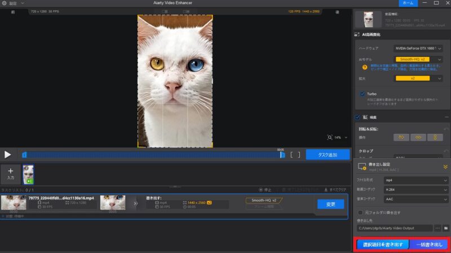451x253 pixels.
Task: Select the cat video thumbnail in input strip
Action: [28, 174]
